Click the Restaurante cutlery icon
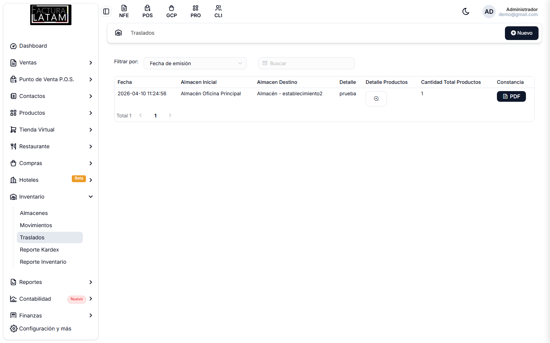Screen dimensions: 550x343 pyautogui.click(x=13, y=147)
